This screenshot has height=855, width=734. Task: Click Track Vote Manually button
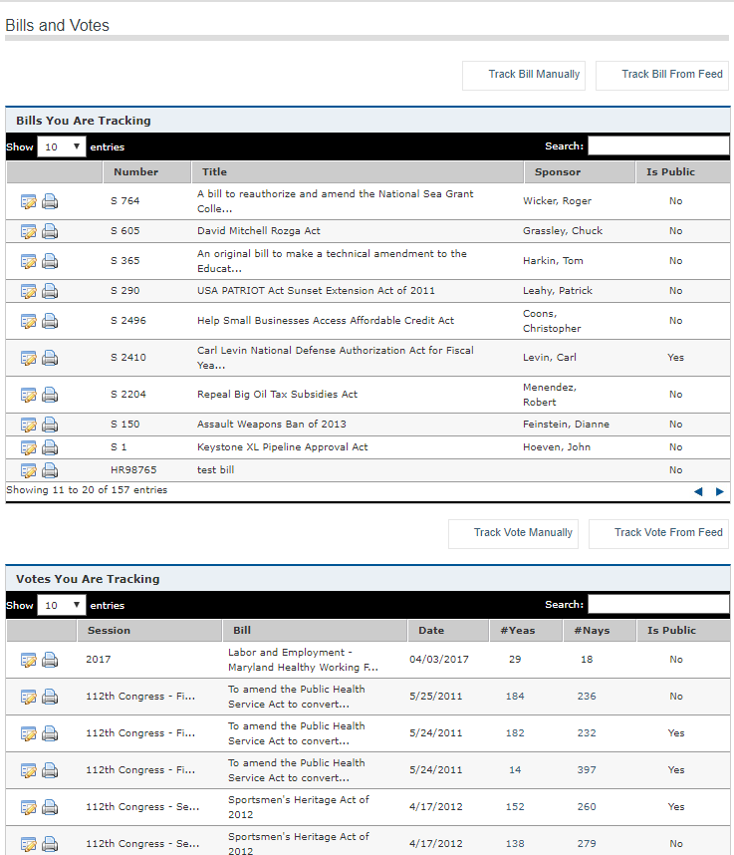click(x=513, y=534)
